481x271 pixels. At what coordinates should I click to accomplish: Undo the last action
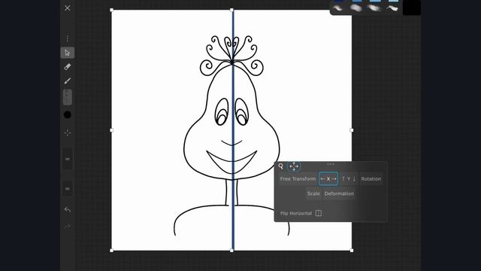click(x=68, y=210)
